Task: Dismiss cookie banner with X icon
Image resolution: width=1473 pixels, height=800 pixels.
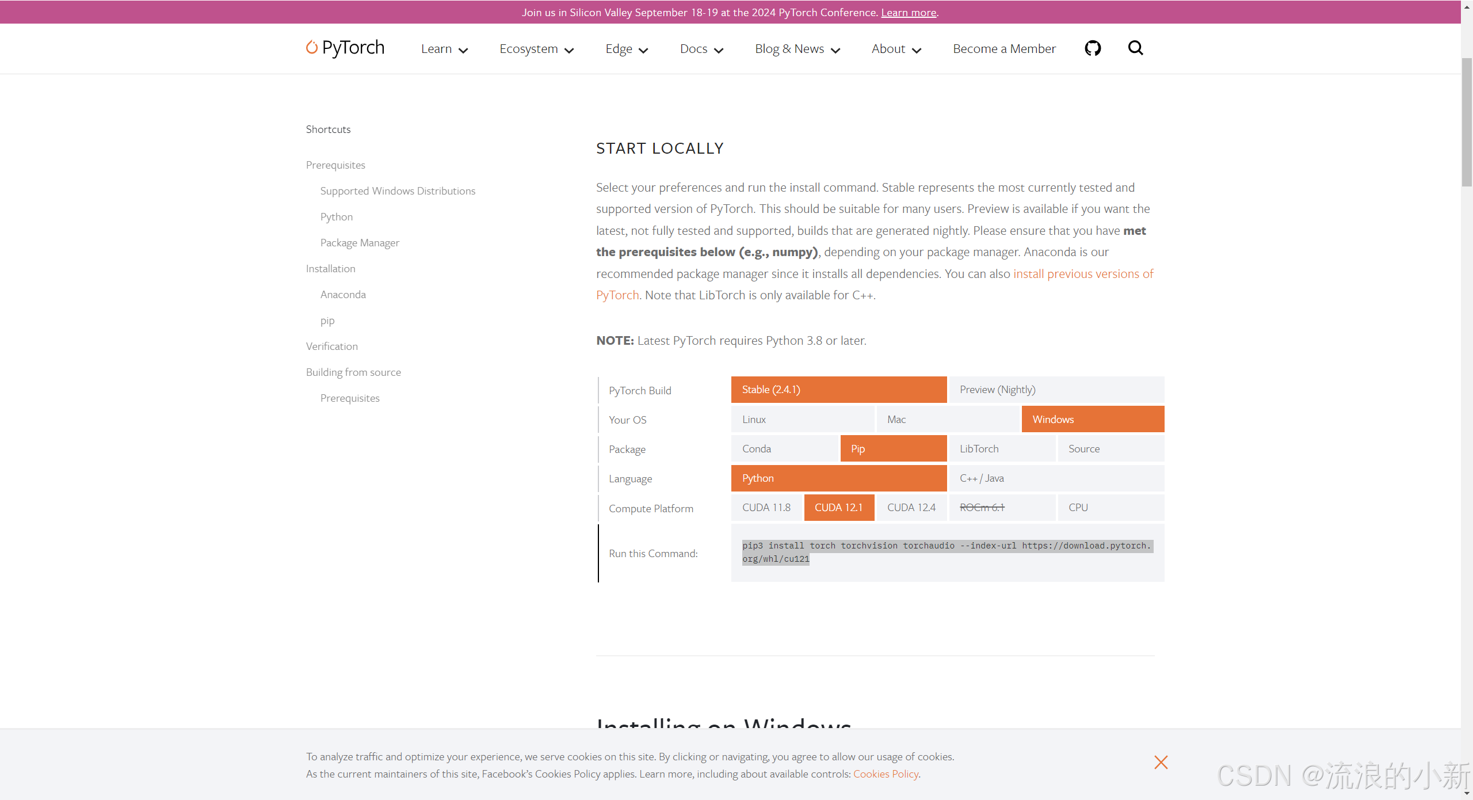Action: 1161,763
